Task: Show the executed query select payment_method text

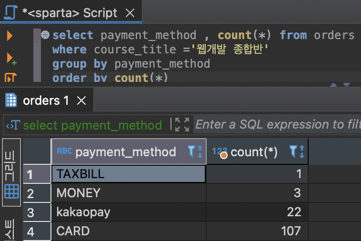Action: tap(92, 125)
